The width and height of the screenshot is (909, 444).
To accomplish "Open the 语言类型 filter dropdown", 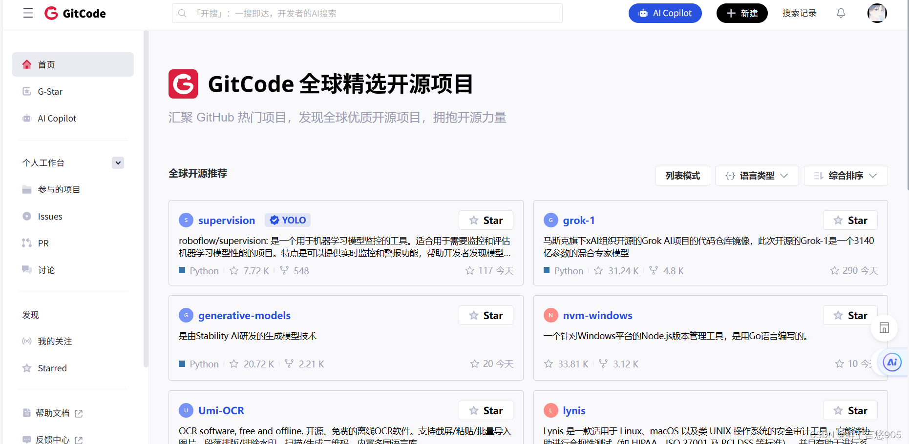I will (x=757, y=175).
